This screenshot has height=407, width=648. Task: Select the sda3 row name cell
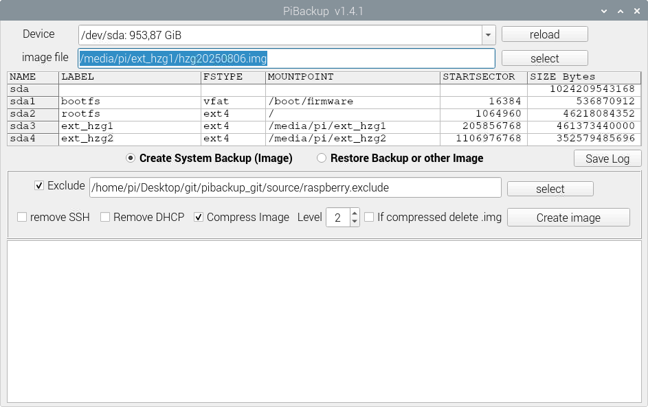tap(33, 127)
